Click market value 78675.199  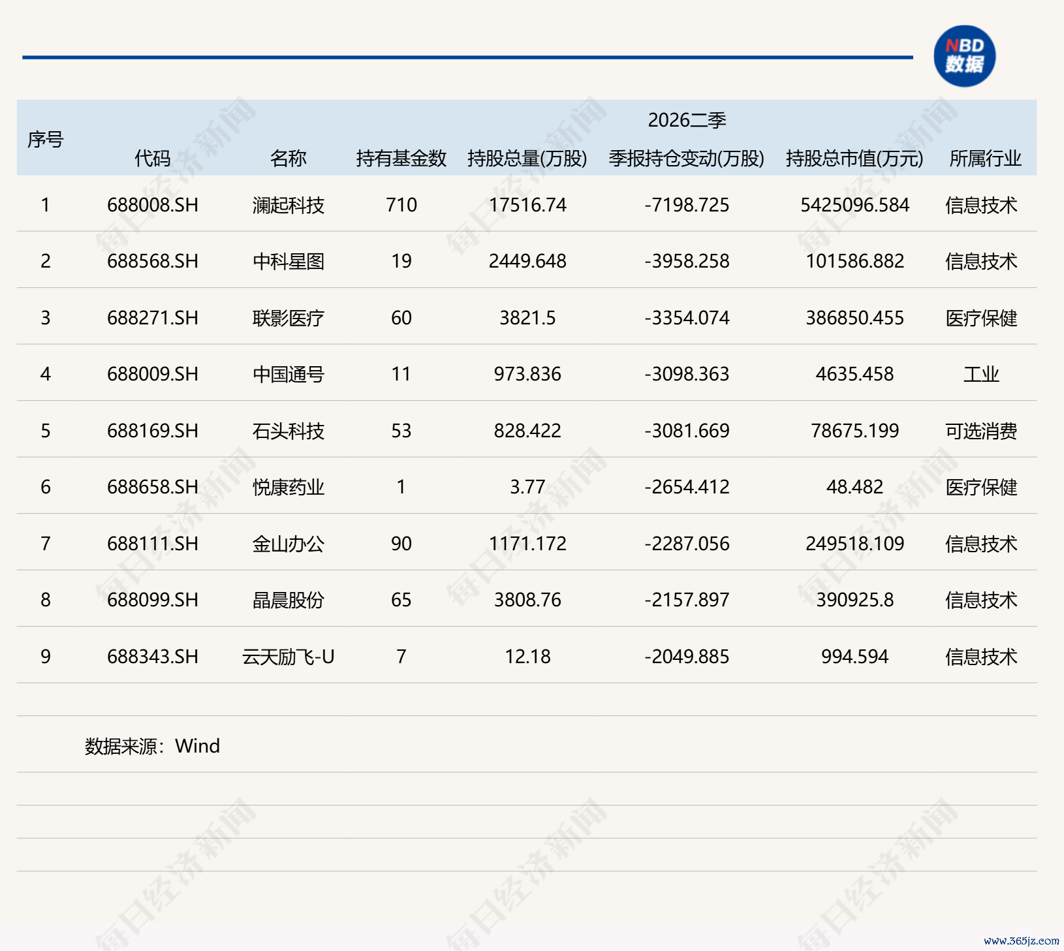coord(854,431)
